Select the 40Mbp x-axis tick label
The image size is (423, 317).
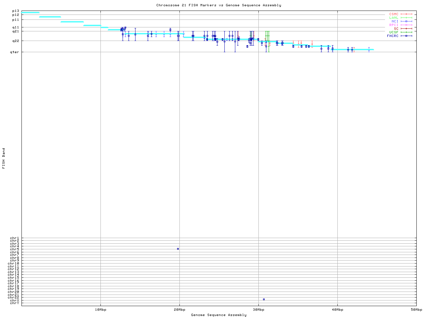click(x=337, y=310)
